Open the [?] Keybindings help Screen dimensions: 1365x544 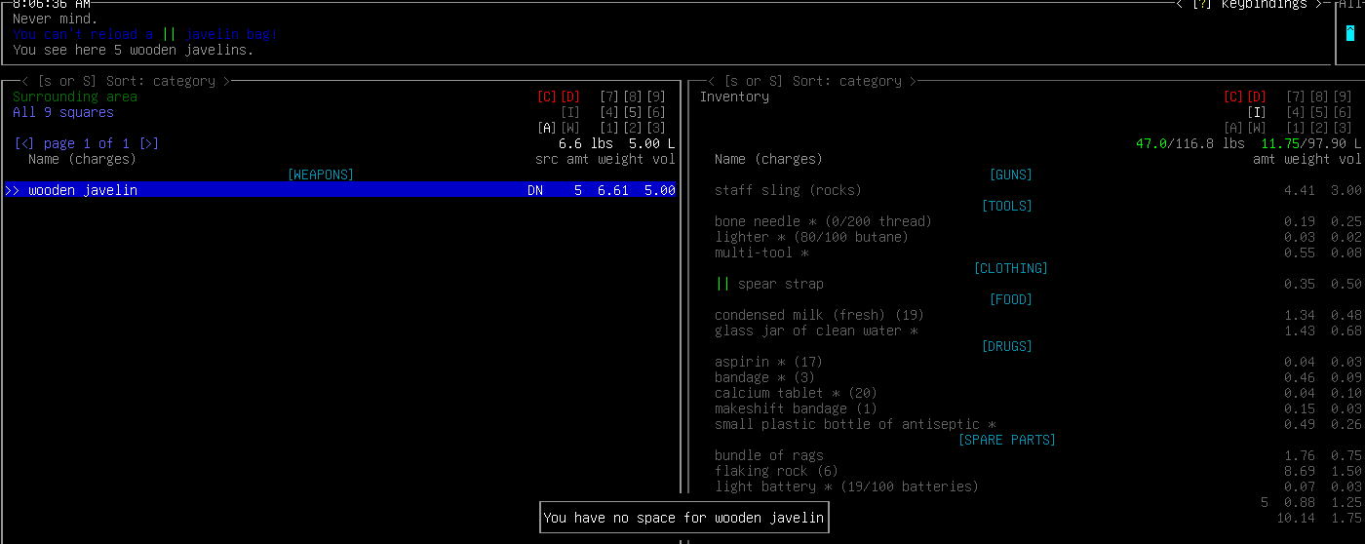click(x=1250, y=5)
